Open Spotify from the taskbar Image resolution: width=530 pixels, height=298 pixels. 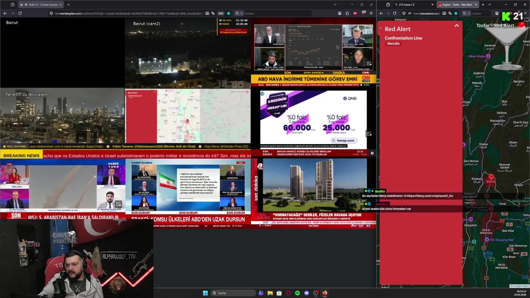tap(297, 293)
